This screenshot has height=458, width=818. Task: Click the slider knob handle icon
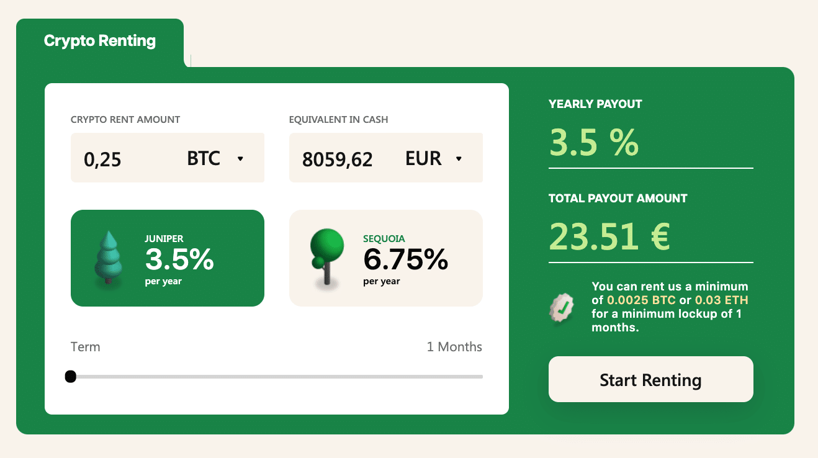click(71, 376)
